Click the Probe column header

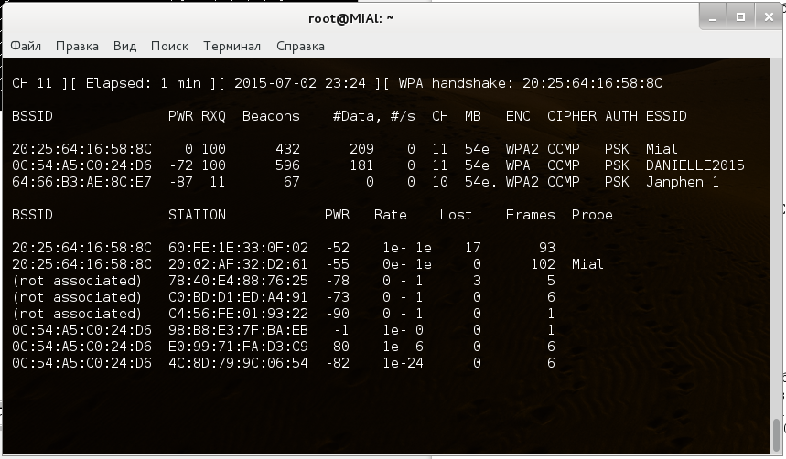592,215
